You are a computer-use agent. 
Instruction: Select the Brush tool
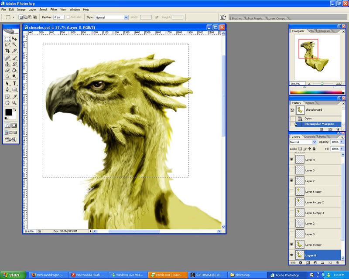tap(14, 58)
